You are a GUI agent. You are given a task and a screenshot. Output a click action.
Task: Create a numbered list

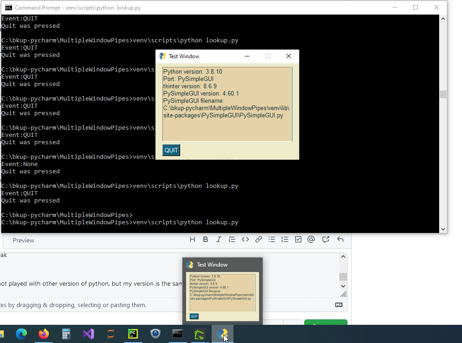coord(285,239)
